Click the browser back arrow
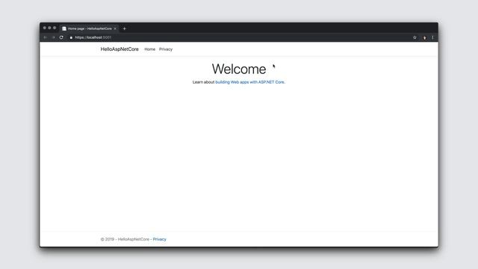 pyautogui.click(x=45, y=37)
